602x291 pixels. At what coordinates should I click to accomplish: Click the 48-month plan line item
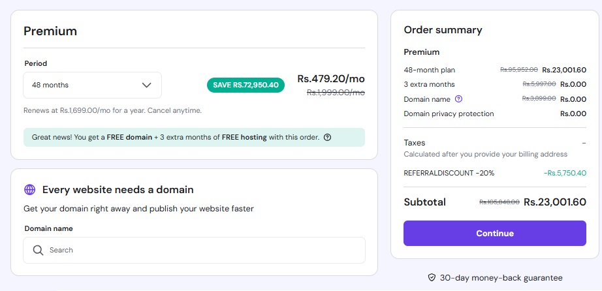pos(430,70)
